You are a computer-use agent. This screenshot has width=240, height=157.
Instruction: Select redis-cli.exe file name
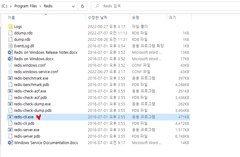24,117
